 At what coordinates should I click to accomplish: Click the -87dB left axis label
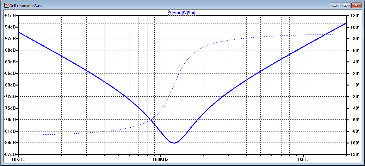[9, 154]
